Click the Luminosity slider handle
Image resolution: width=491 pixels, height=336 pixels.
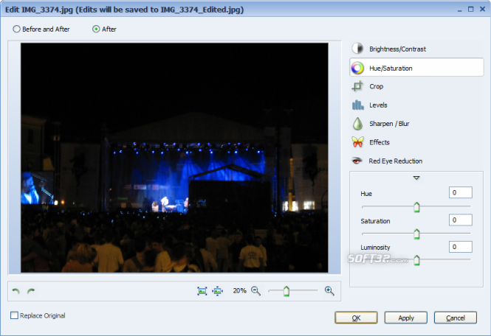[x=416, y=260]
